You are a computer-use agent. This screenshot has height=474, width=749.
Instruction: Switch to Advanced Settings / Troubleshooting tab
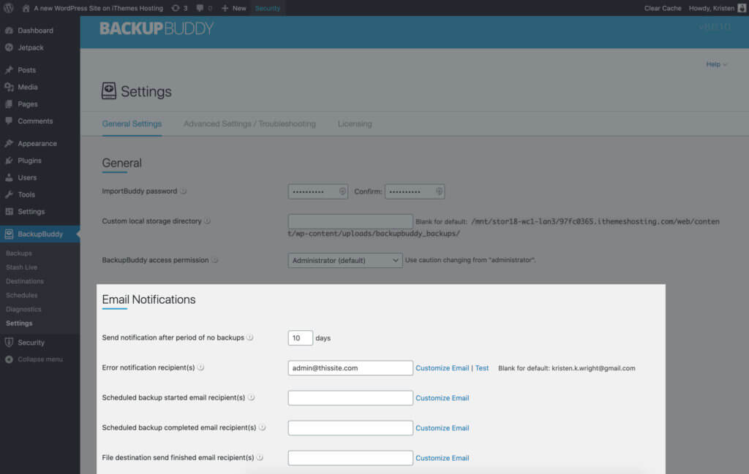pos(249,124)
